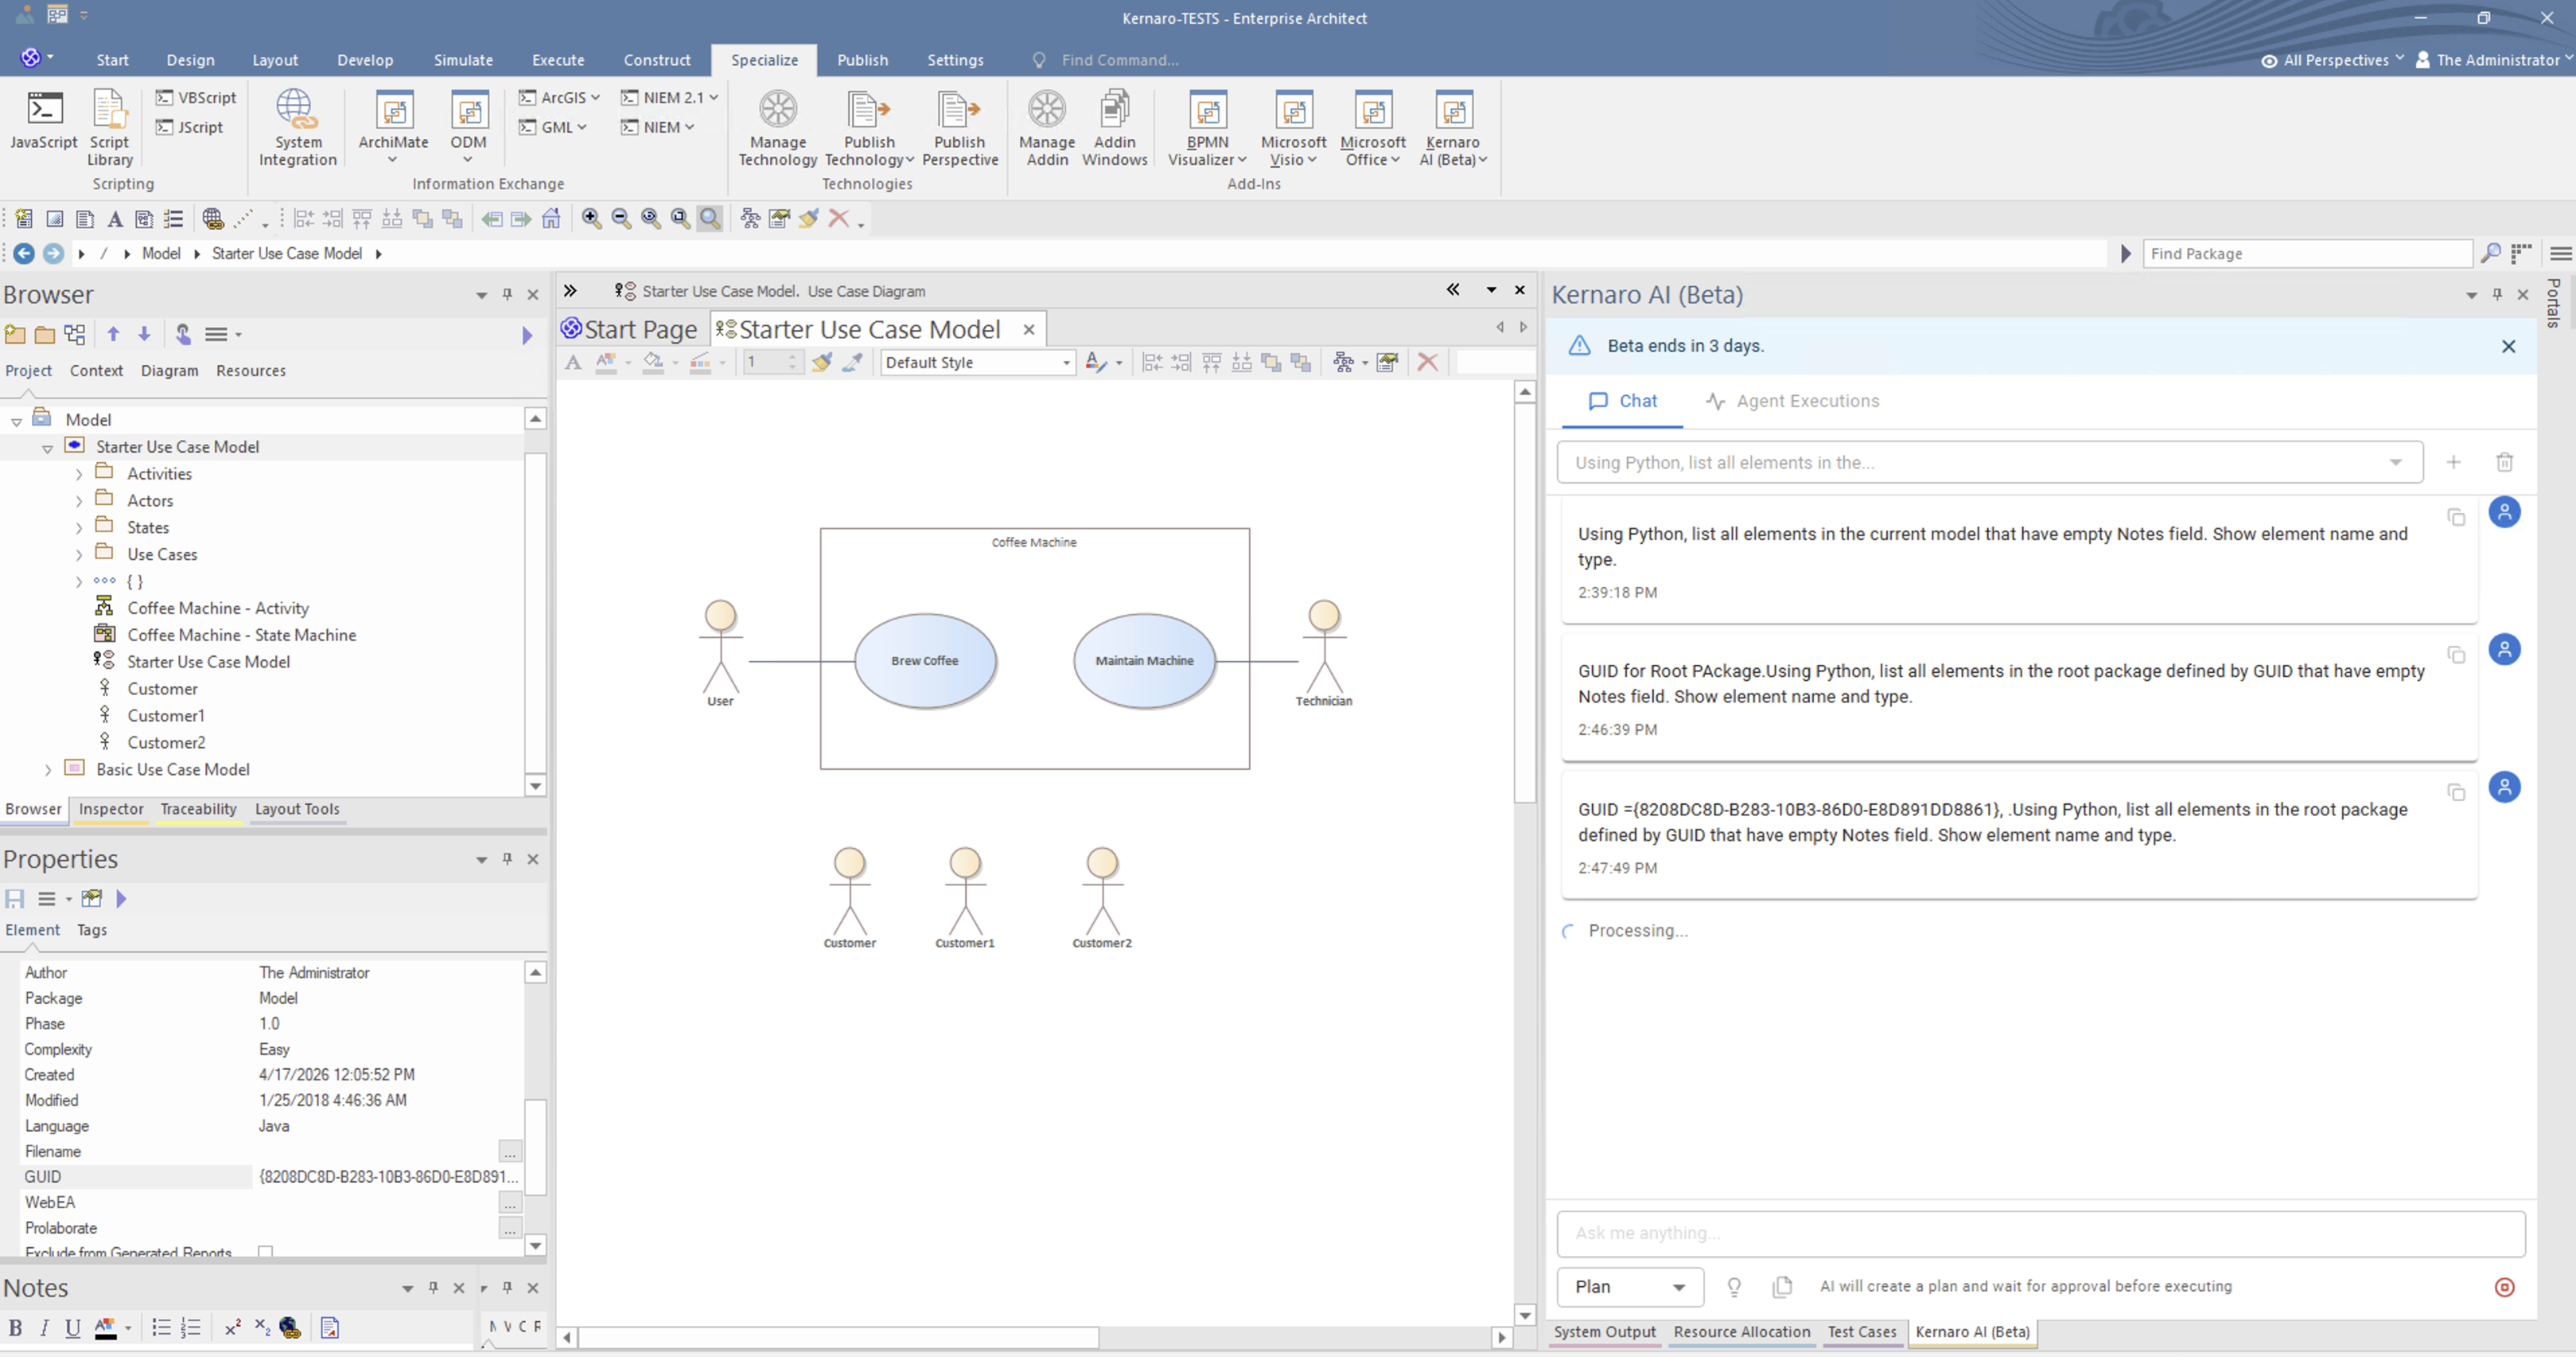2576x1357 pixels.
Task: Toggle subscript in the Notes toolbar
Action: click(x=262, y=1328)
